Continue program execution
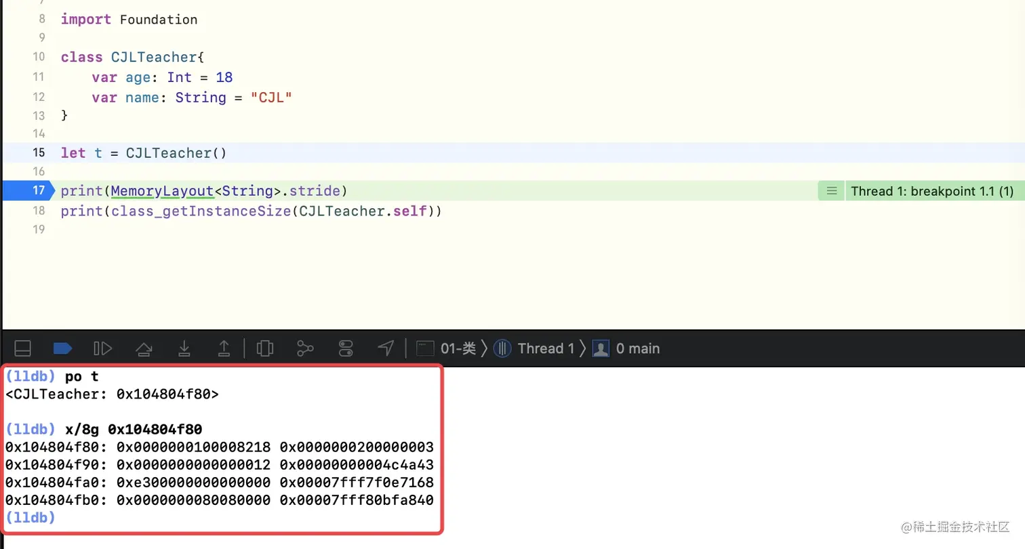The width and height of the screenshot is (1025, 549). 102,348
